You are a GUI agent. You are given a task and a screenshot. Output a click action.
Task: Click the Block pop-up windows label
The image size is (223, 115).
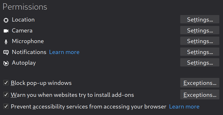(41, 83)
